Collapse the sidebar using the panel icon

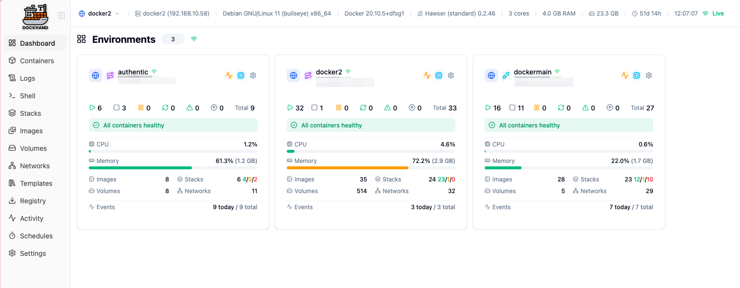coord(61,16)
